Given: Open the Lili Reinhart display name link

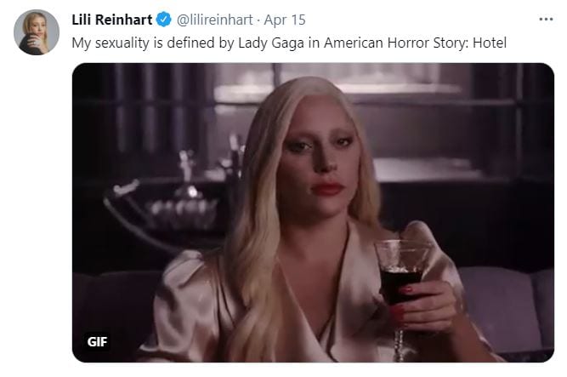Looking at the screenshot, I should point(111,20).
